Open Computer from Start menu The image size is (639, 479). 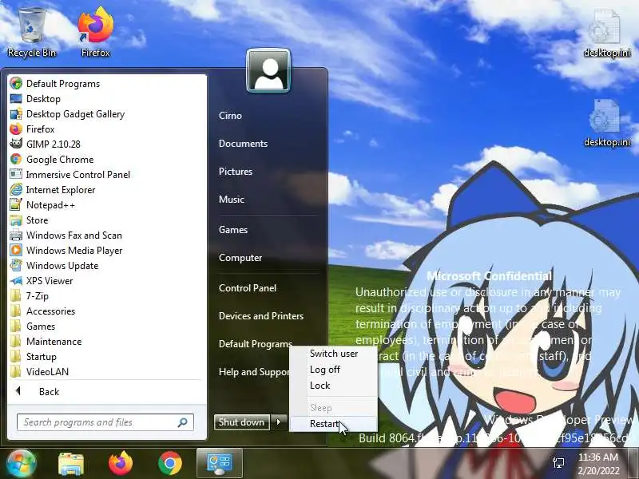pyautogui.click(x=240, y=258)
